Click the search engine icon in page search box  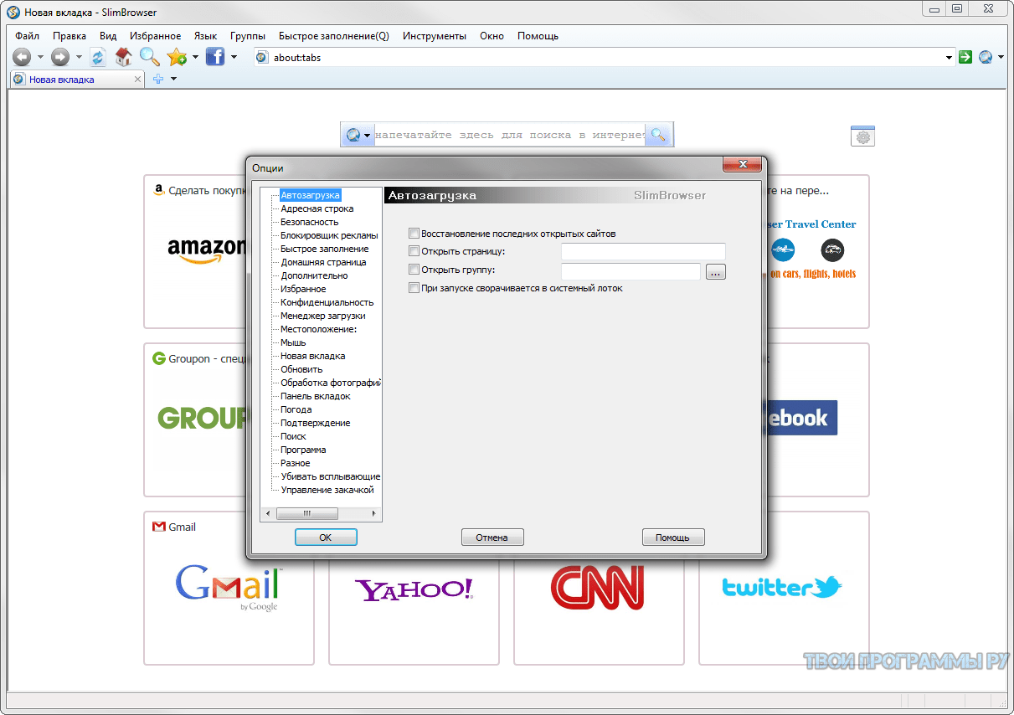353,135
